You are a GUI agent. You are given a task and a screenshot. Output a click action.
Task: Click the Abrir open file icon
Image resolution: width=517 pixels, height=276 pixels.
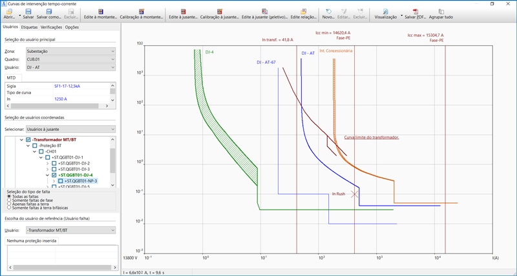pyautogui.click(x=8, y=12)
